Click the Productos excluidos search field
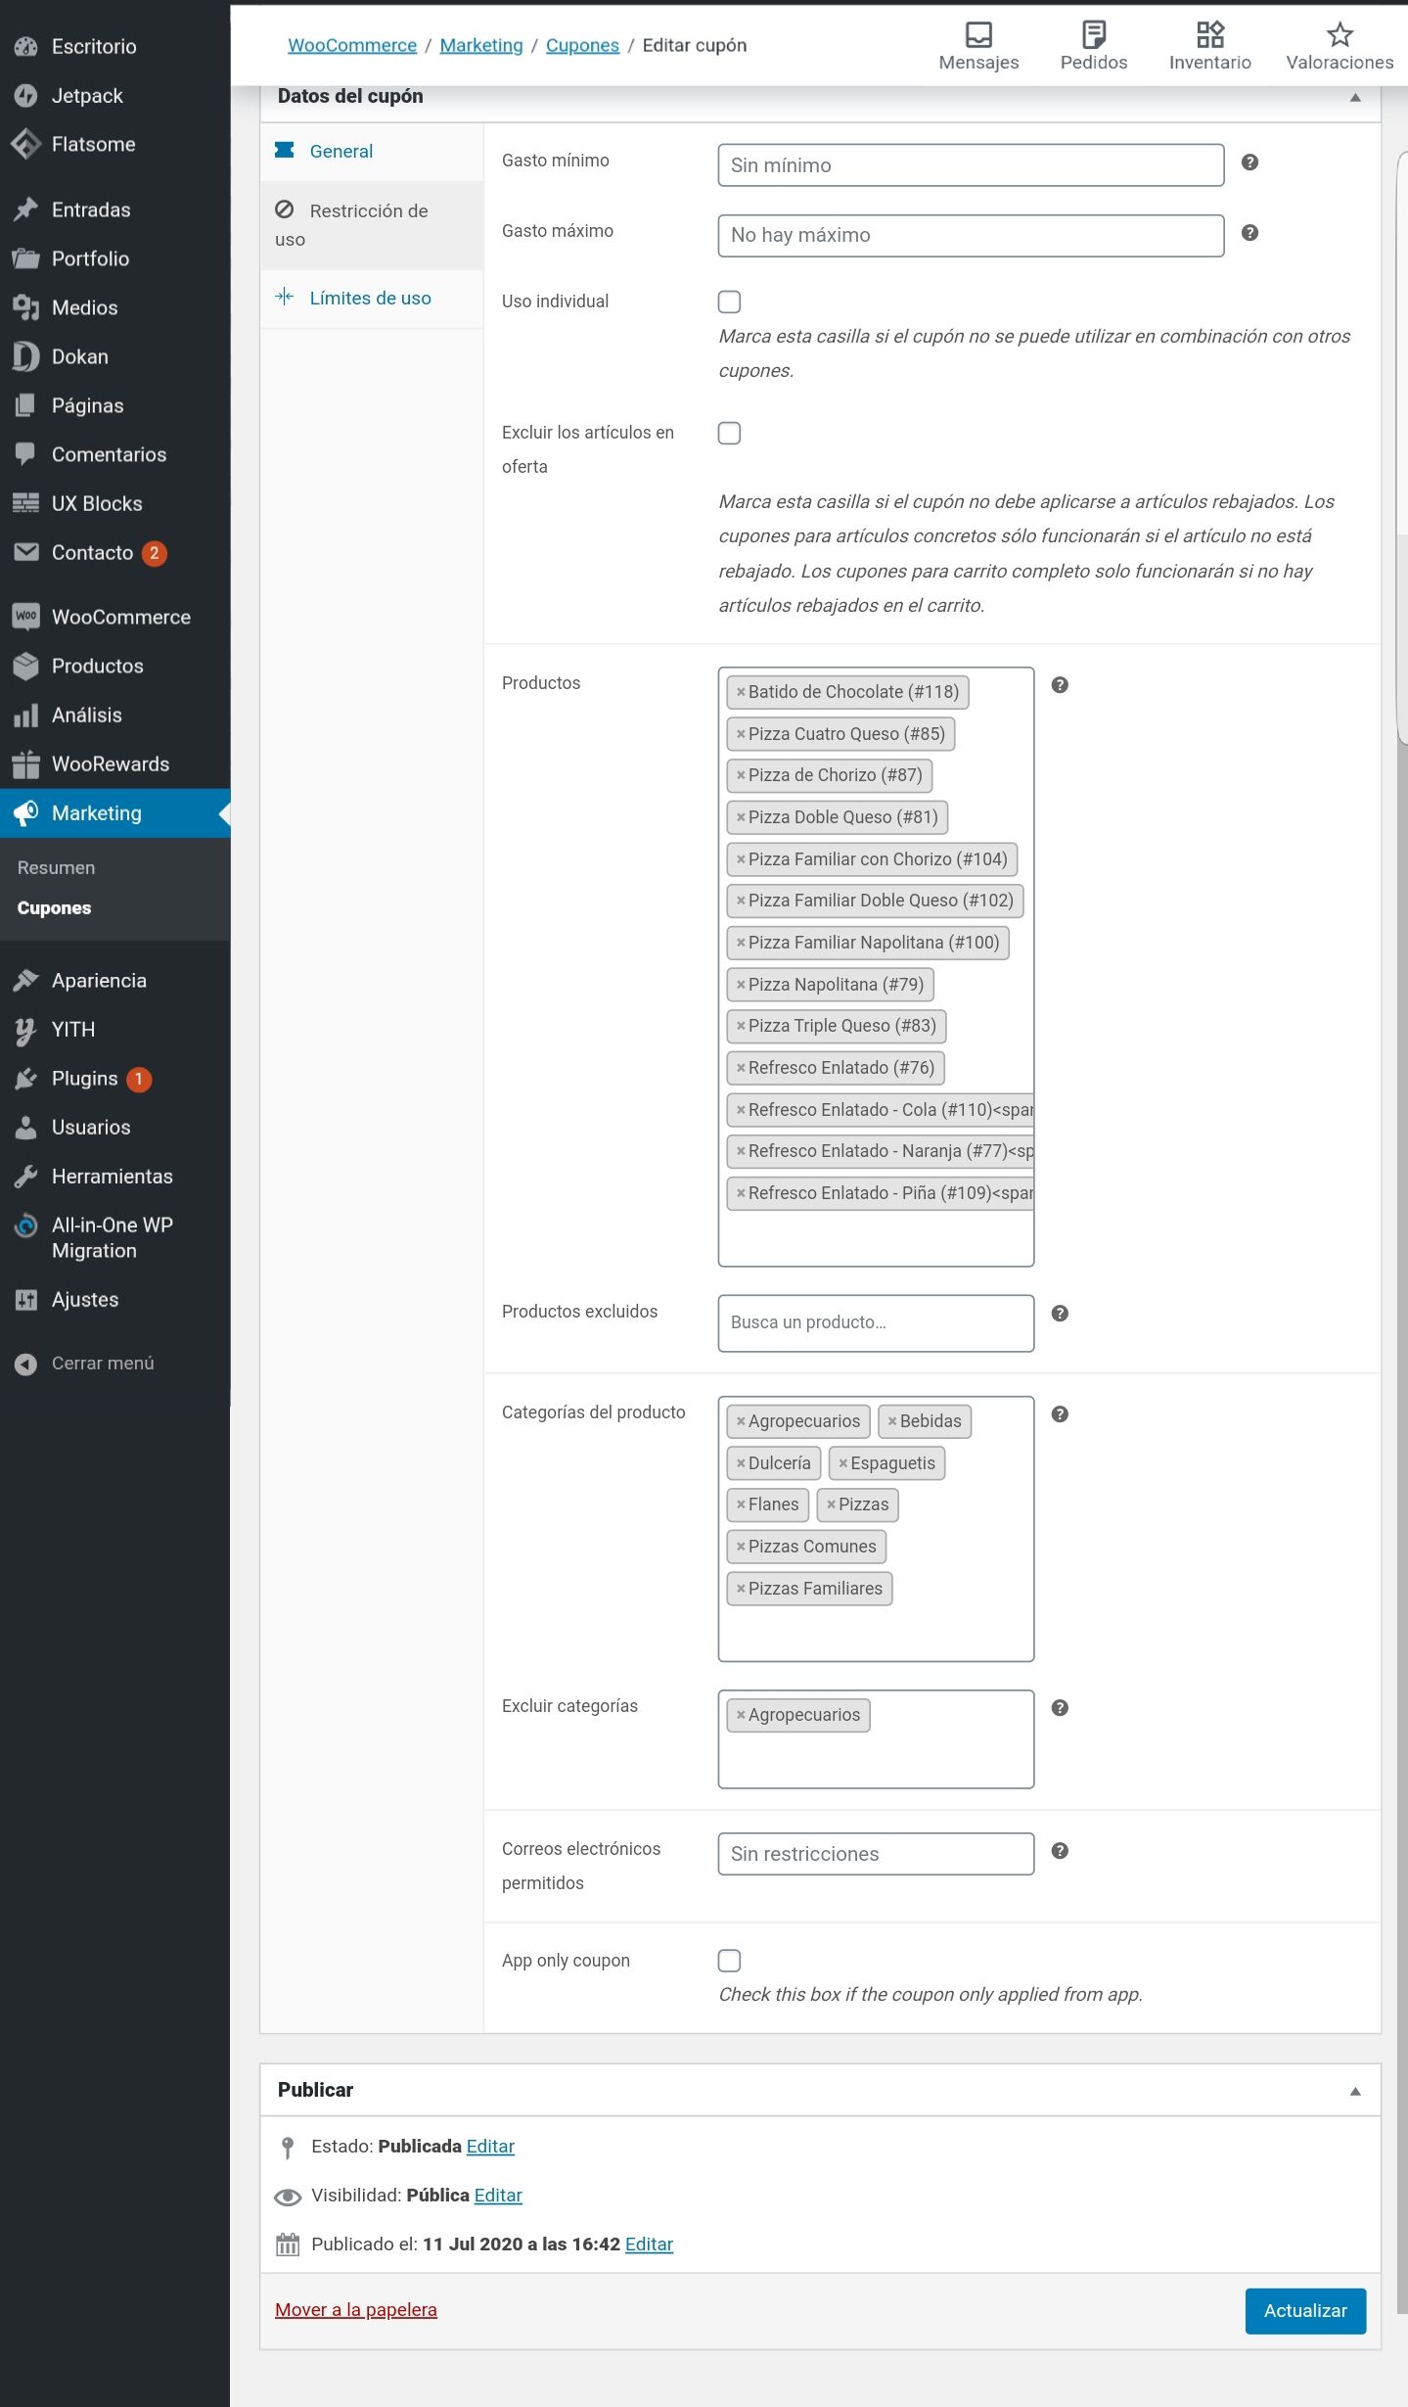Screen dimensions: 1408x2407 pyautogui.click(x=876, y=1323)
